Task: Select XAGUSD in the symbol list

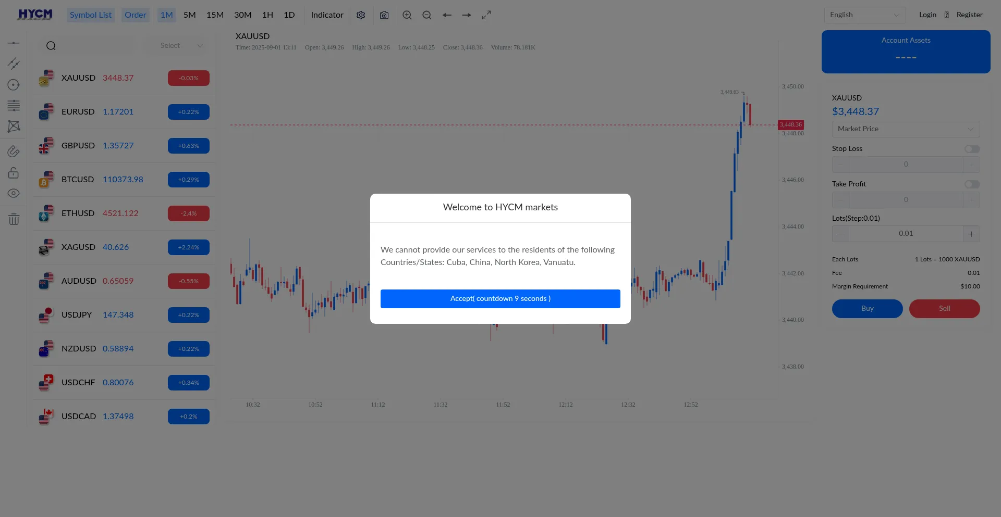Action: coord(124,247)
